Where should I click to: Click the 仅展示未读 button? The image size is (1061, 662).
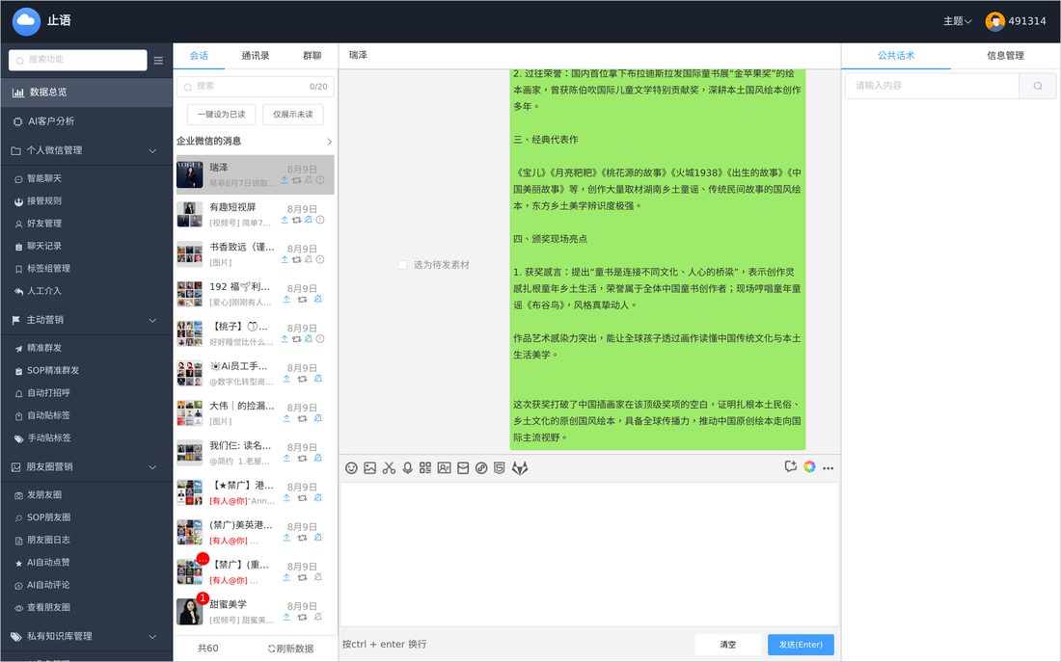click(293, 115)
